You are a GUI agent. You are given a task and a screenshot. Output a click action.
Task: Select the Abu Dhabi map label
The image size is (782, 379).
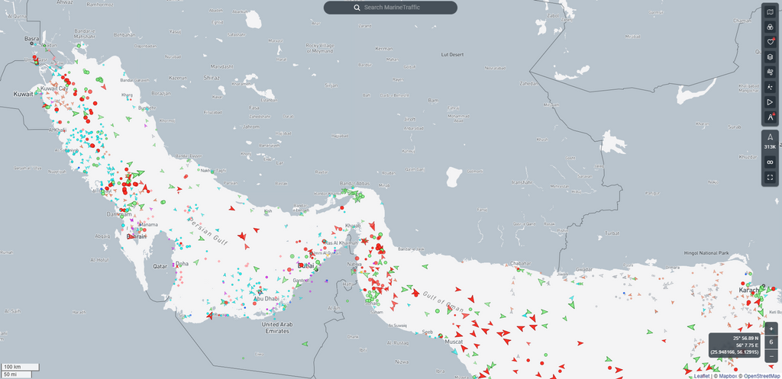point(265,299)
